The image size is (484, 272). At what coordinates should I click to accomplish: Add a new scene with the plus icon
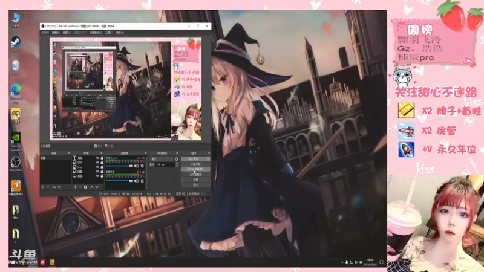(43, 187)
